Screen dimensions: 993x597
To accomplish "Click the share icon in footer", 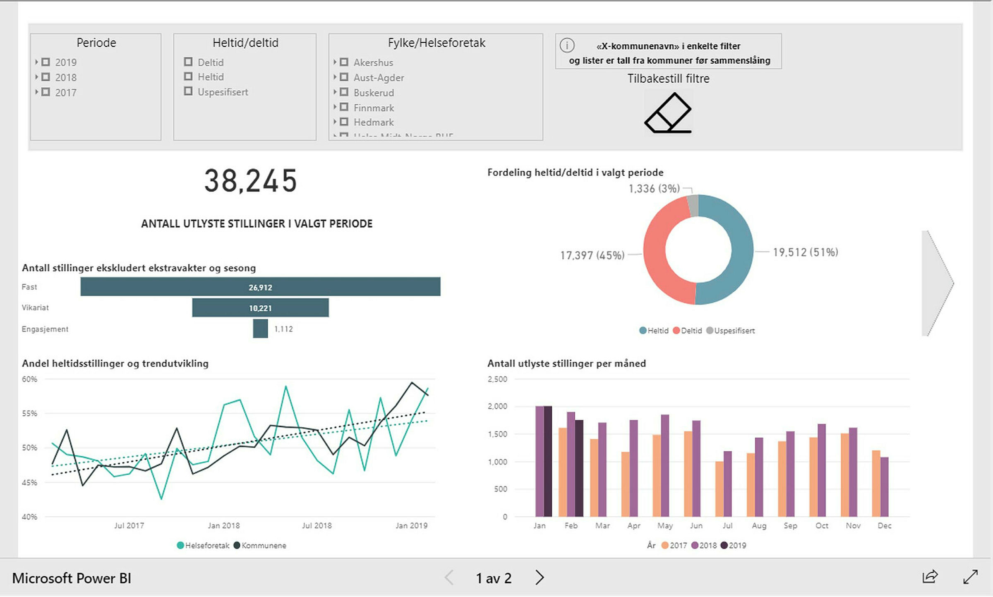I will click(x=930, y=577).
